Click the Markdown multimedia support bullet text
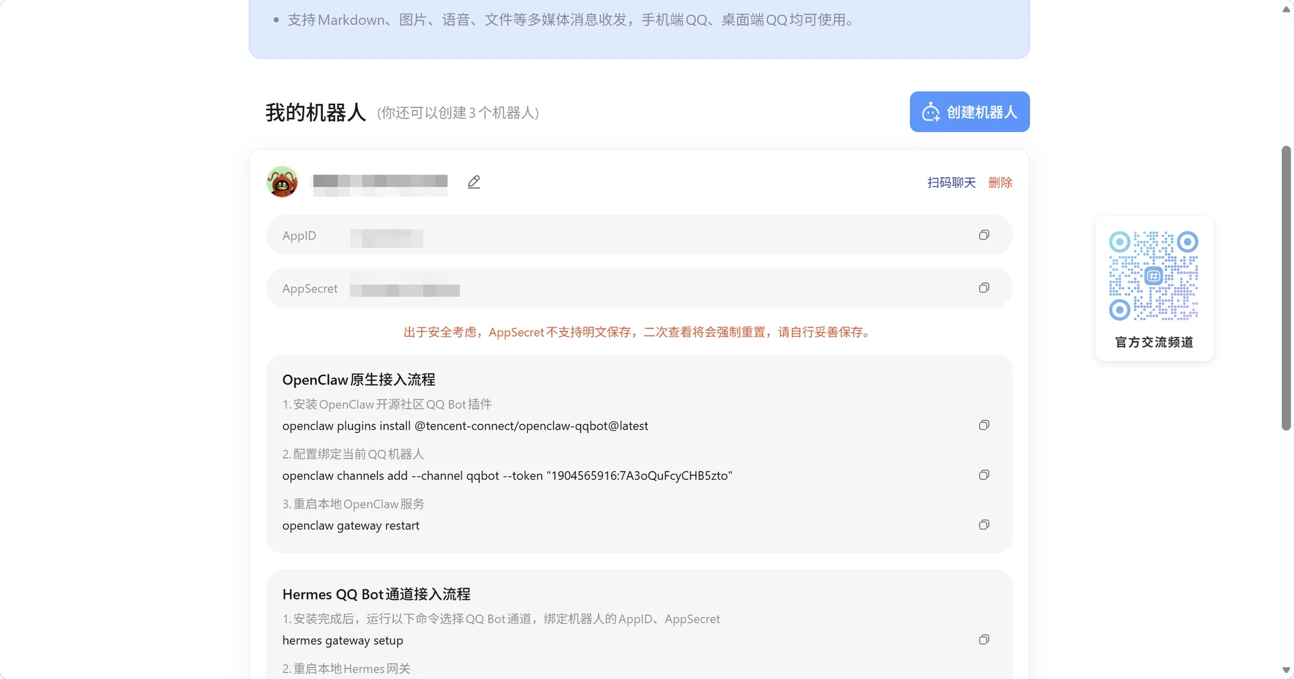The image size is (1294, 679). (x=572, y=20)
